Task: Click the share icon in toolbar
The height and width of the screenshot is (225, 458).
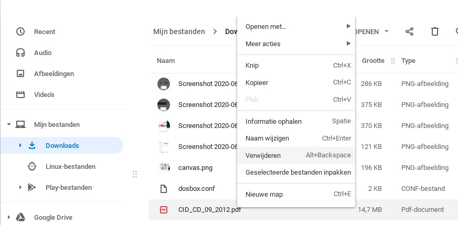Action: coord(410,31)
